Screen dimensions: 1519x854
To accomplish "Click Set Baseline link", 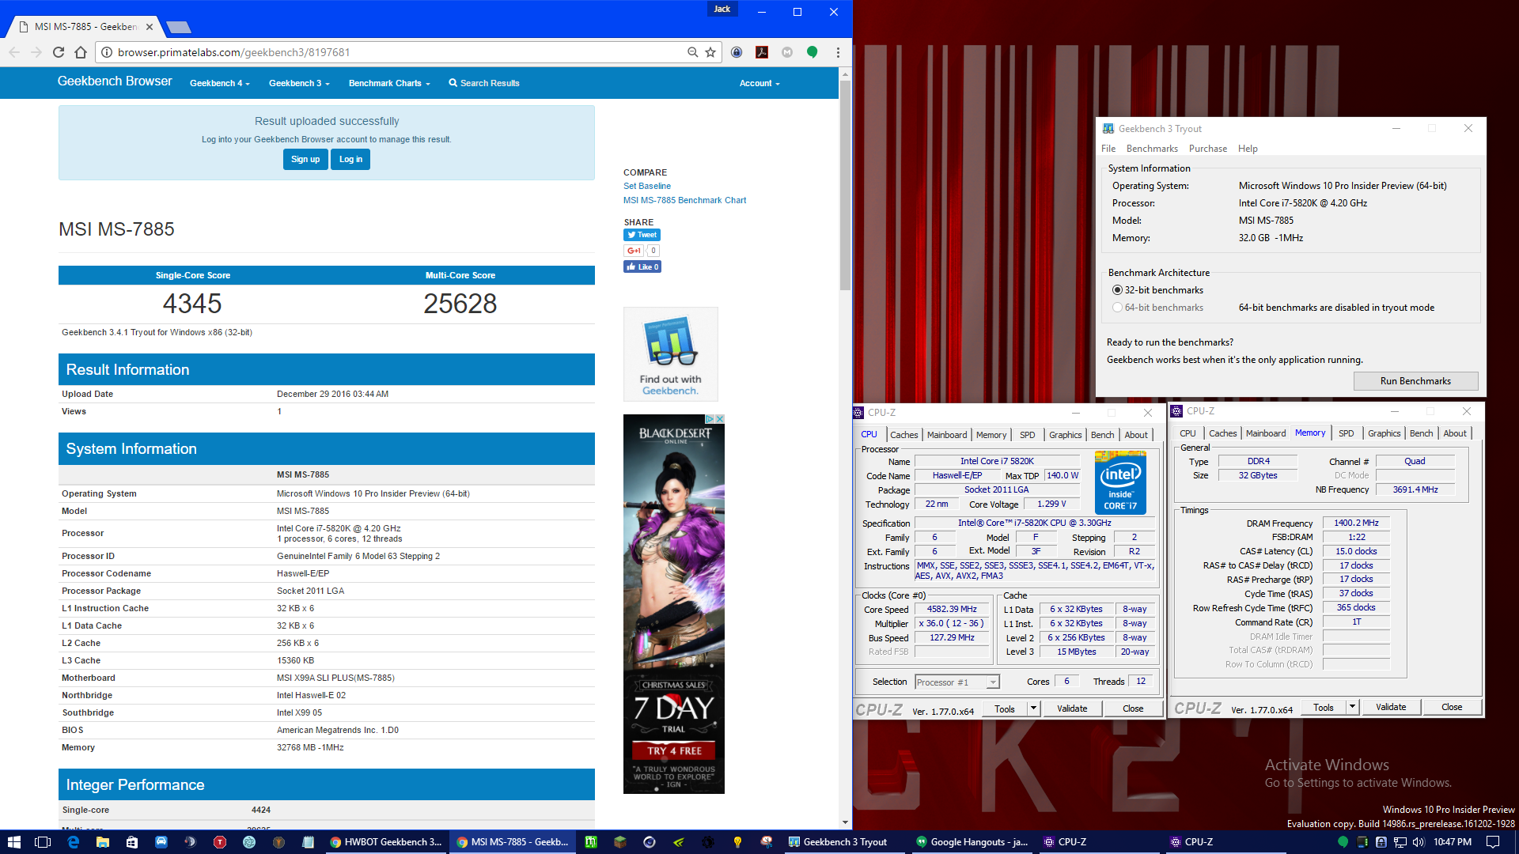I will pos(646,187).
